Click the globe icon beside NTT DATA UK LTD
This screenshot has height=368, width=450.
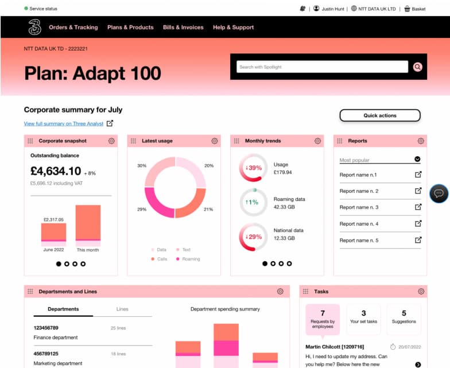(354, 9)
